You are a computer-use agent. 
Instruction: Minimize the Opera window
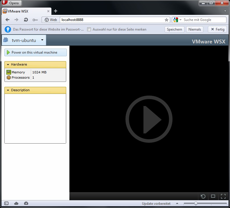tap(203, 3)
